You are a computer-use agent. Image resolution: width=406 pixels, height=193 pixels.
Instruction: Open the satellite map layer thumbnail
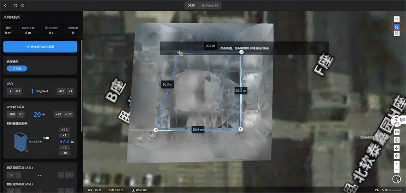tap(397, 179)
